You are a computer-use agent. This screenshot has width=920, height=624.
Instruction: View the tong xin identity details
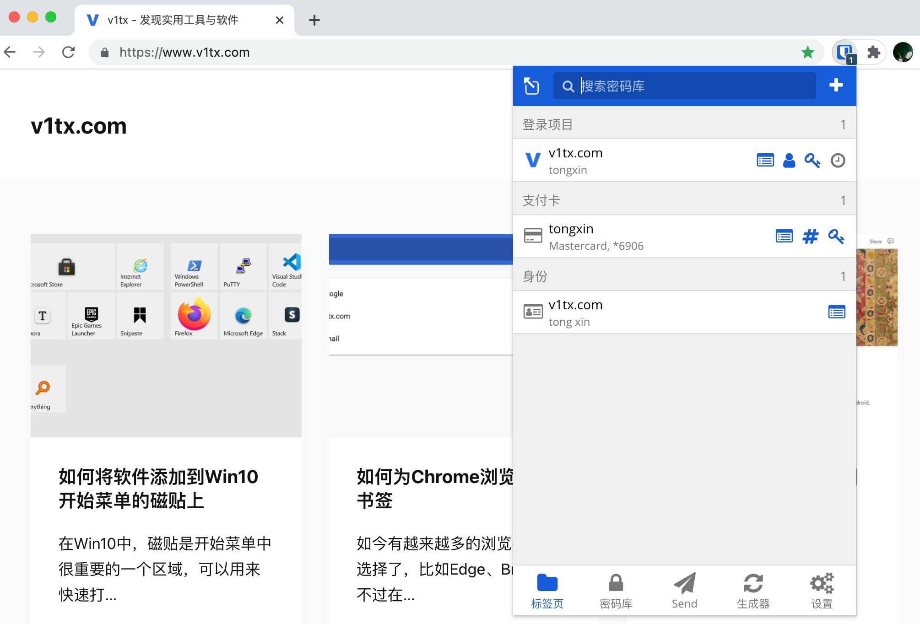click(x=837, y=312)
